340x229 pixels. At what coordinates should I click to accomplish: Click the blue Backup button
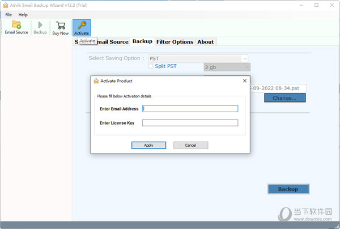tap(288, 189)
